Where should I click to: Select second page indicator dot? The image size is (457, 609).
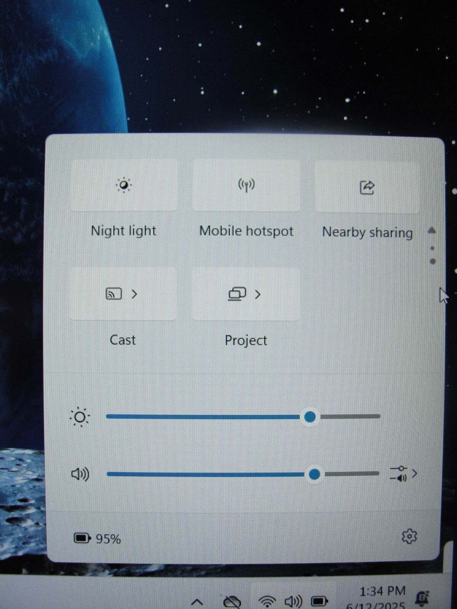[432, 261]
